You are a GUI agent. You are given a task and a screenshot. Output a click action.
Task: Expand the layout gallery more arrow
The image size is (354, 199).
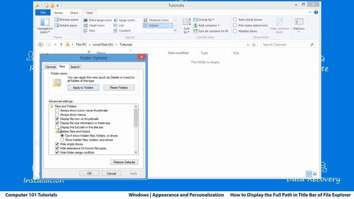point(175,31)
